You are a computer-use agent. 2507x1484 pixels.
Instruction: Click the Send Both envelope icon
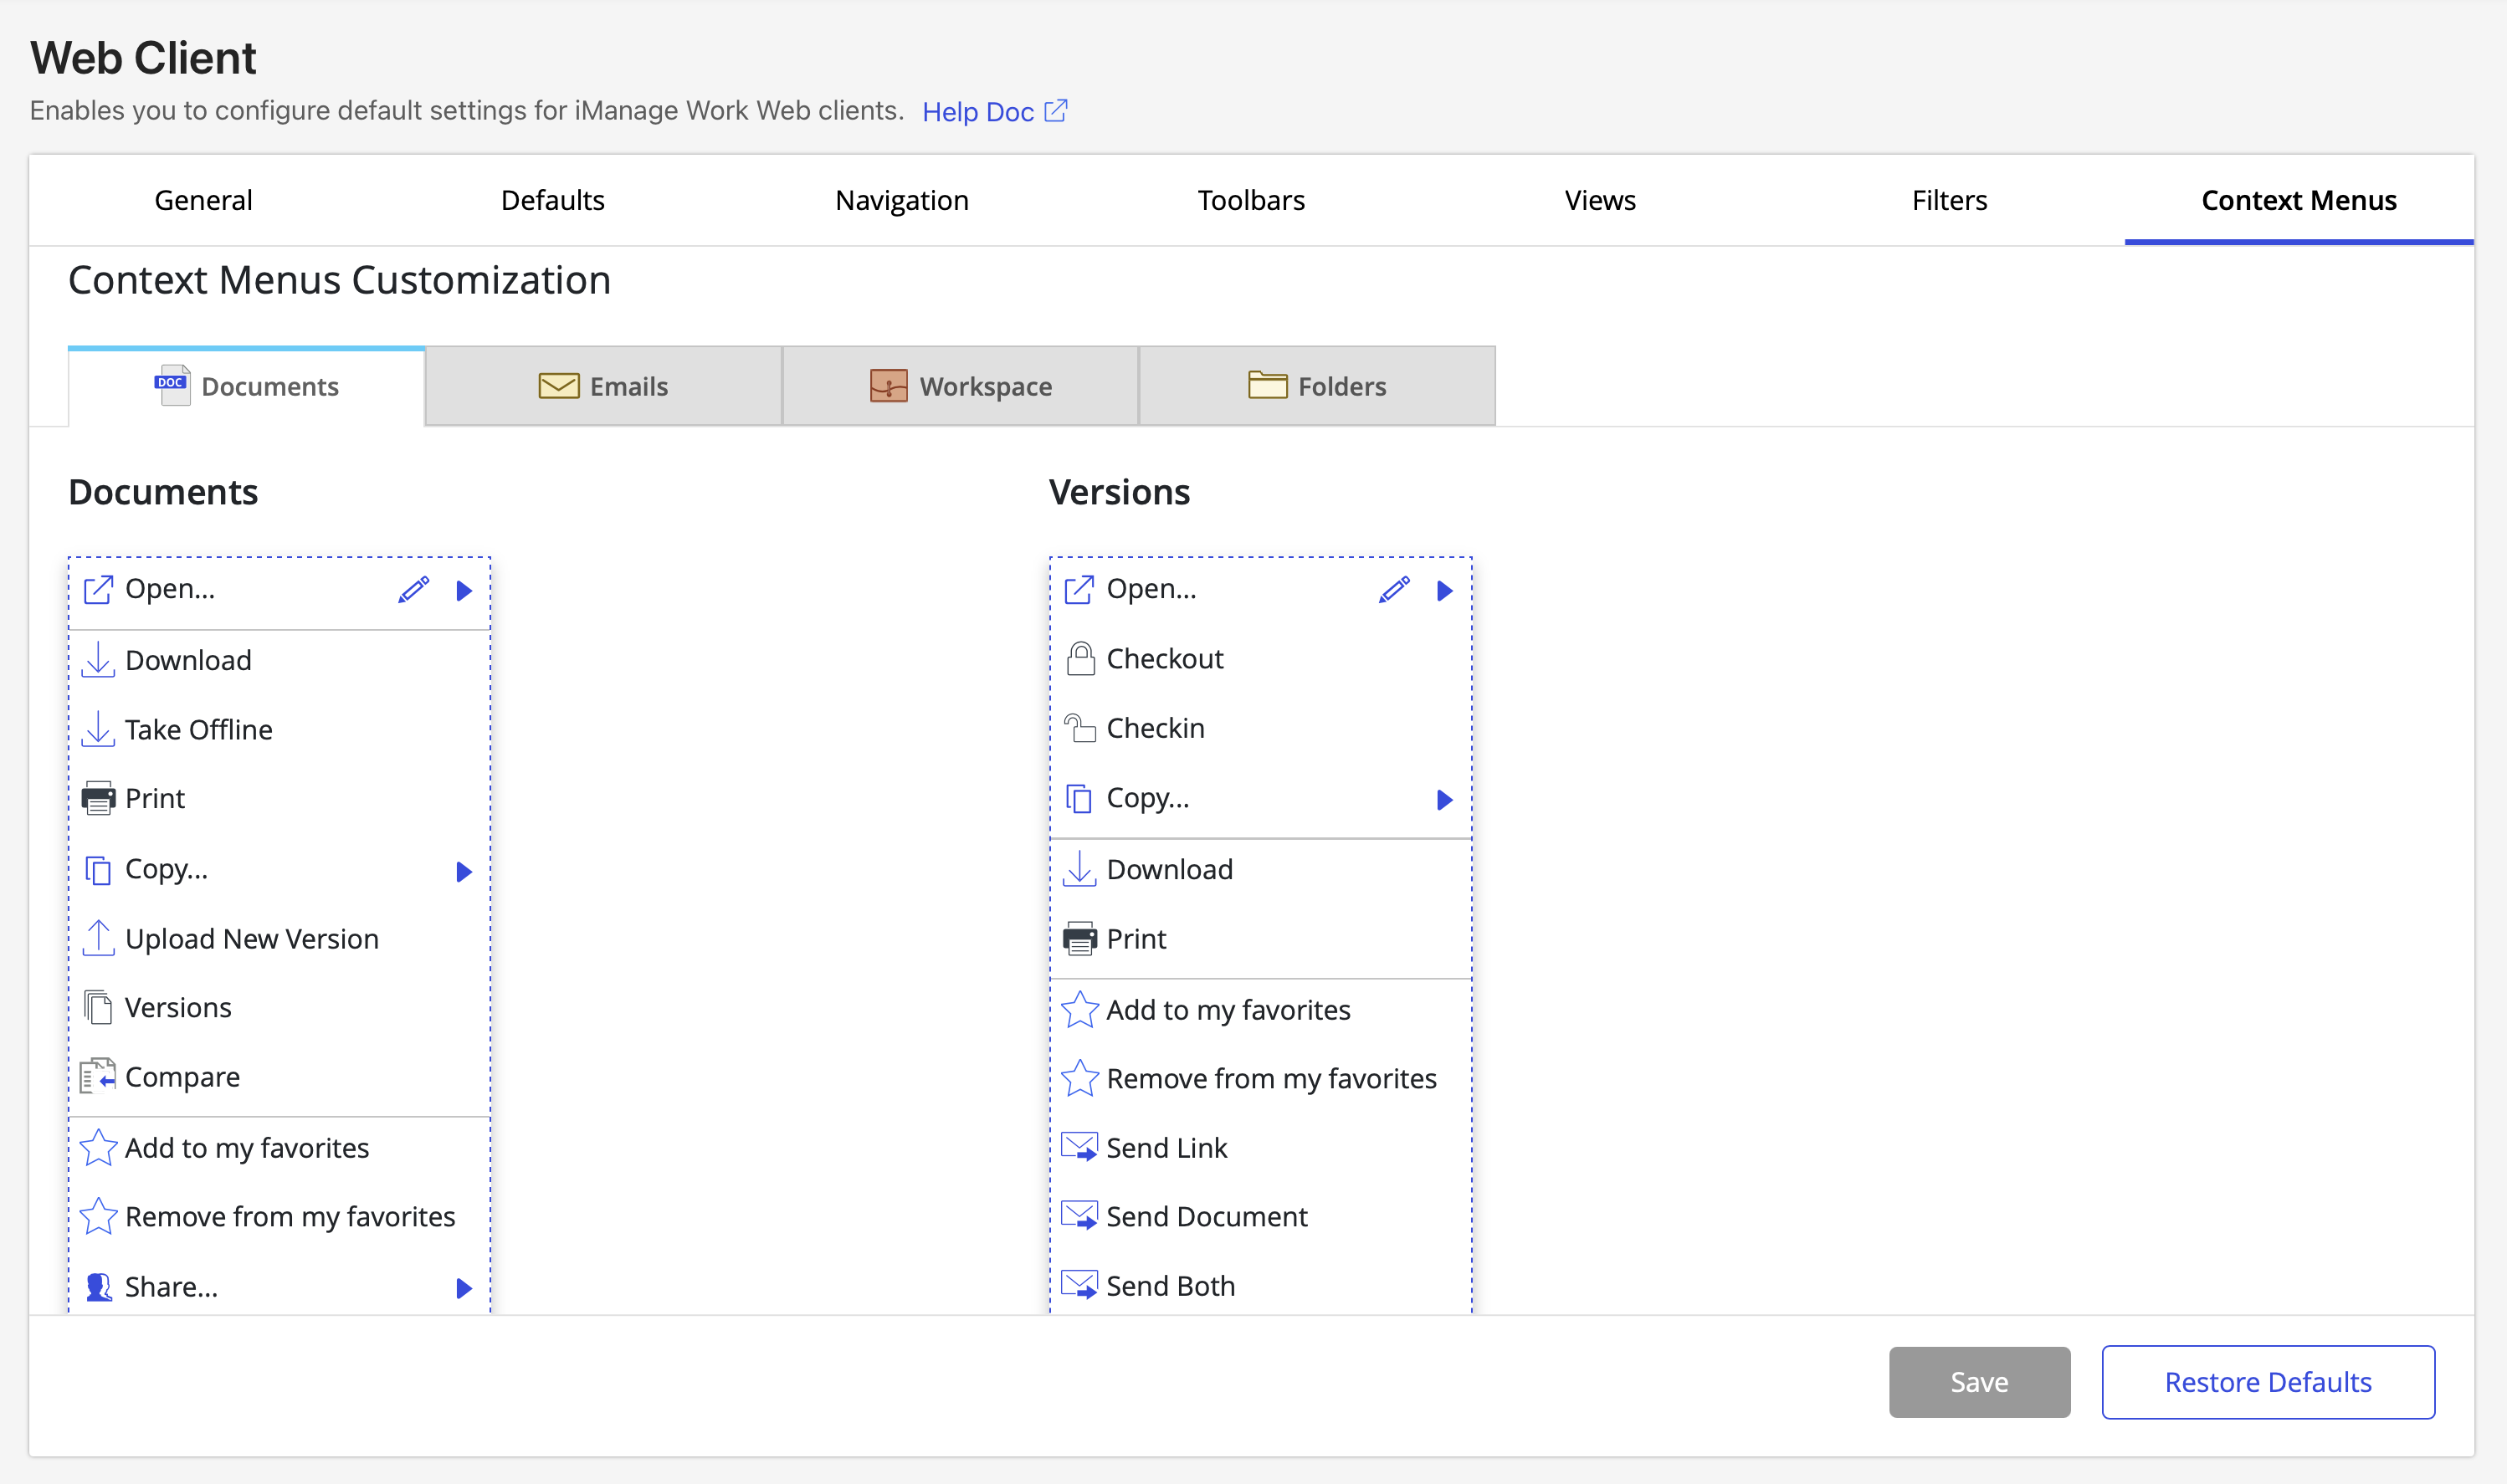(1079, 1285)
